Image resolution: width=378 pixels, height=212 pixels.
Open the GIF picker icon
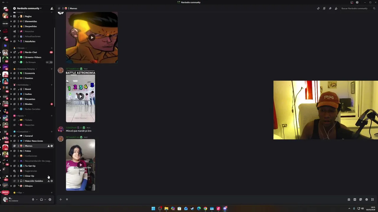[x=355, y=200]
